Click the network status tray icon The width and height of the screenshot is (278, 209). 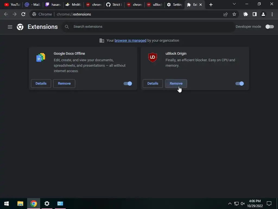[x=236, y=204]
